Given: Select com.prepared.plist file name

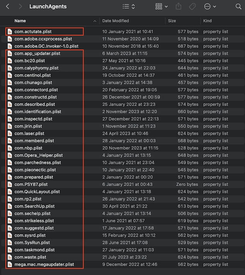Looking at the screenshot, I should (x=34, y=177).
